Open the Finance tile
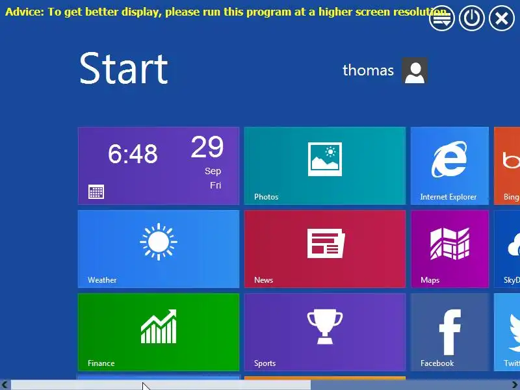 (159, 332)
